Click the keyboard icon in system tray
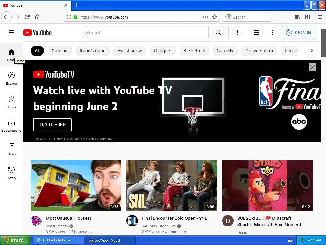Image resolution: width=326 pixels, height=245 pixels. click(x=290, y=241)
